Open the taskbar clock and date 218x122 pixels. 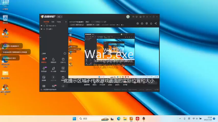pyautogui.click(x=208, y=119)
